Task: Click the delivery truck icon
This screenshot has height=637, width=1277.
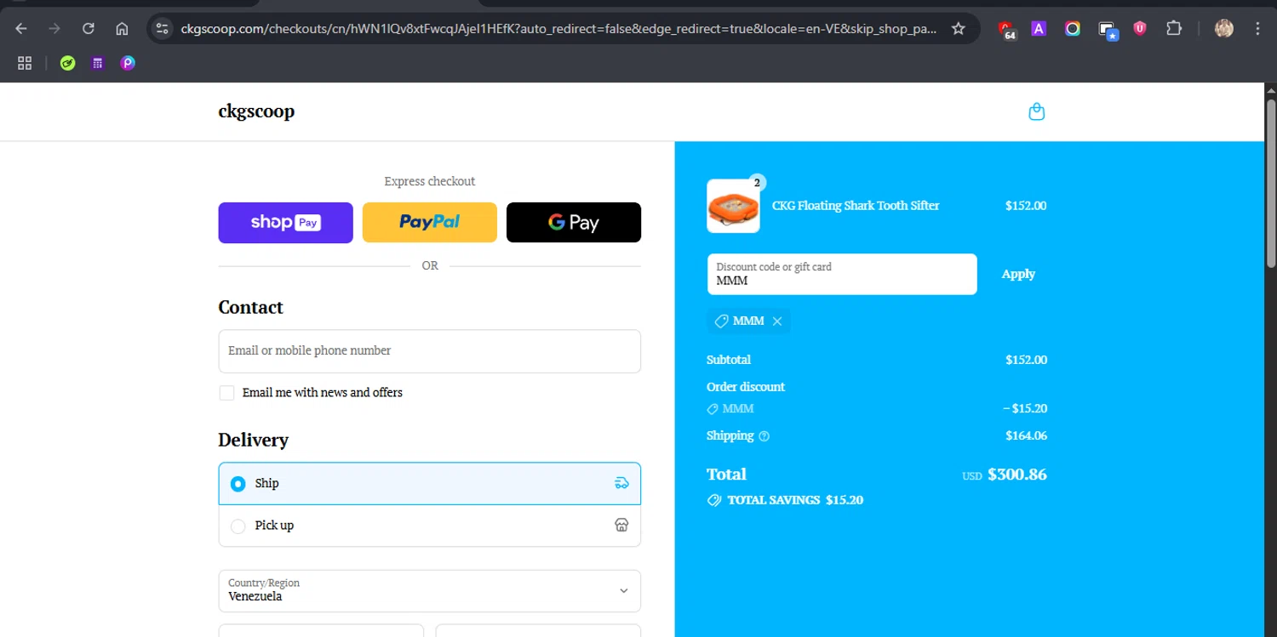Action: (621, 483)
